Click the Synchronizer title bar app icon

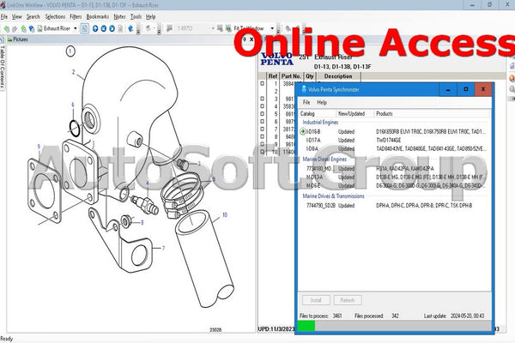click(x=304, y=89)
